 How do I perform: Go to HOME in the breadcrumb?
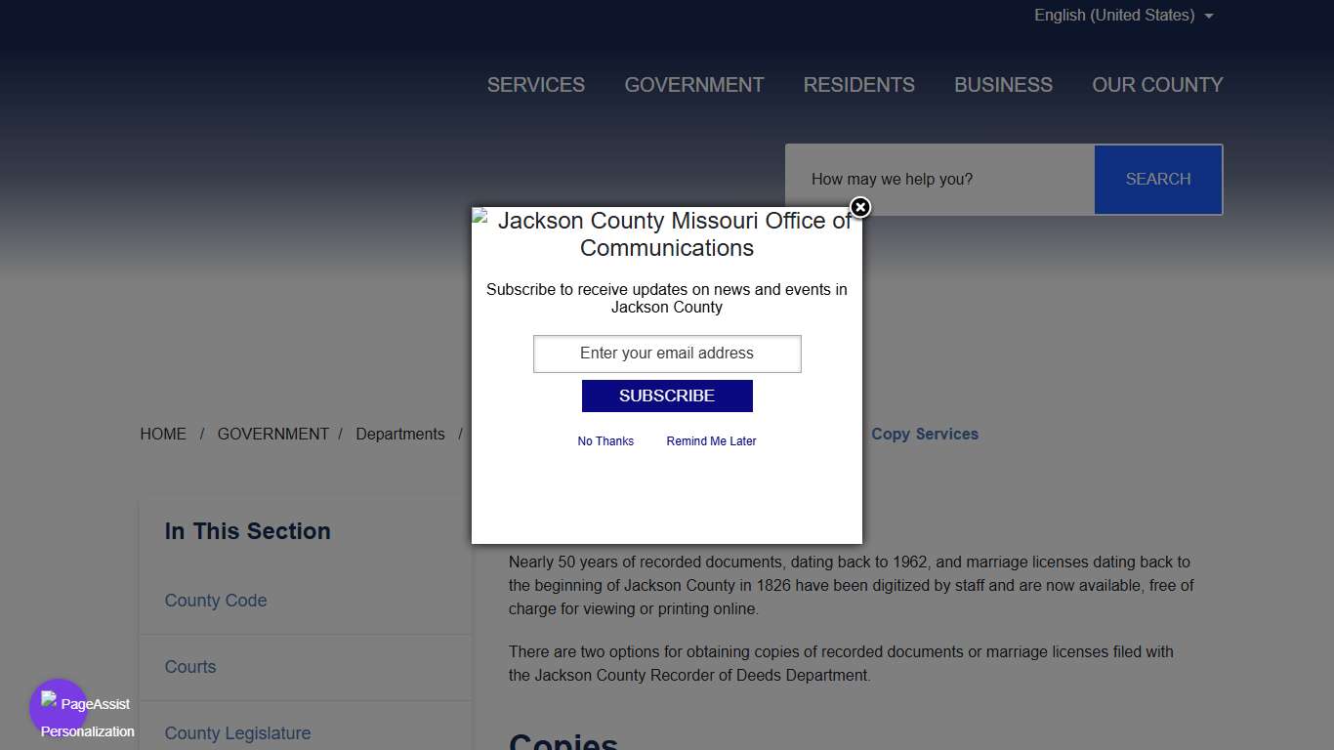click(x=163, y=435)
